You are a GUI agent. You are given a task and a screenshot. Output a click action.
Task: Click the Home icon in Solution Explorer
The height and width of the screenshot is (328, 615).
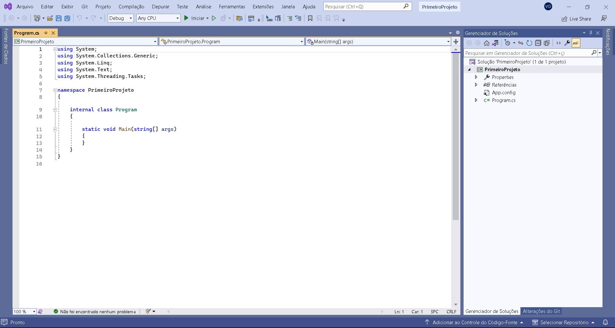(487, 43)
